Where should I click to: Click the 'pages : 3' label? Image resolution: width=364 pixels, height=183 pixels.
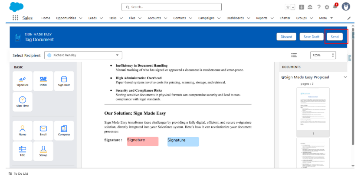click(307, 84)
